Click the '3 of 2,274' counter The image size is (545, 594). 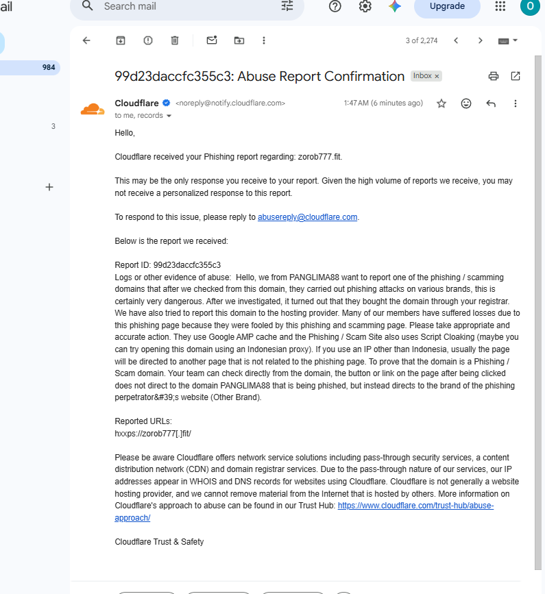coord(422,40)
